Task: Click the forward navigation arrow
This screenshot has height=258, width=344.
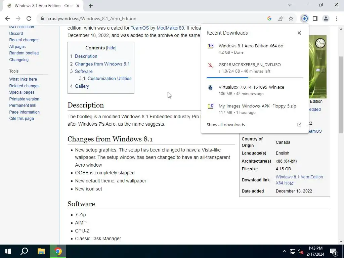Action: point(18,19)
